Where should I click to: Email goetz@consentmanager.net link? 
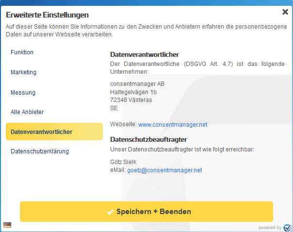pyautogui.click(x=164, y=170)
